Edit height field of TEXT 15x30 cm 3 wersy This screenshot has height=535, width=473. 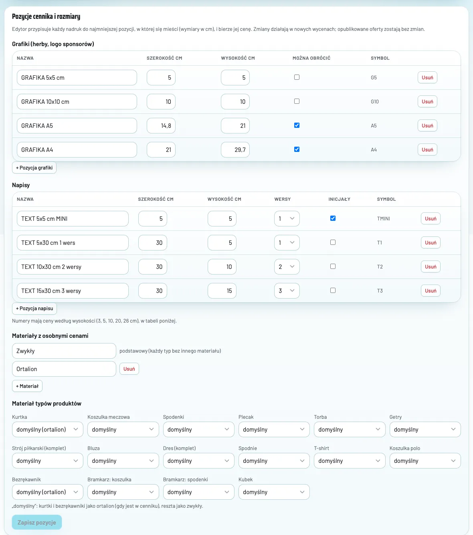[x=222, y=291]
